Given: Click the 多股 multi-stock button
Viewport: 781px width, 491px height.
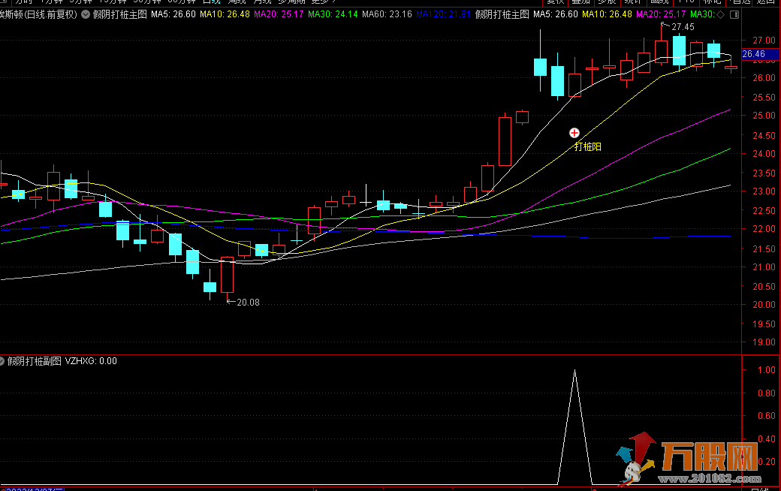Looking at the screenshot, I should click(607, 2).
